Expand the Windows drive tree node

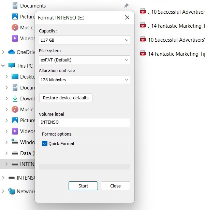coord(6,142)
